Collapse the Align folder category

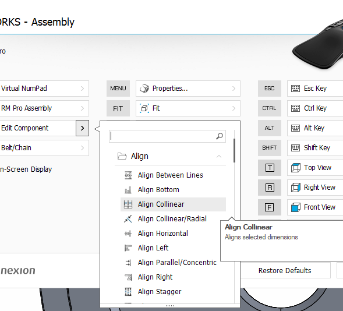(x=219, y=157)
